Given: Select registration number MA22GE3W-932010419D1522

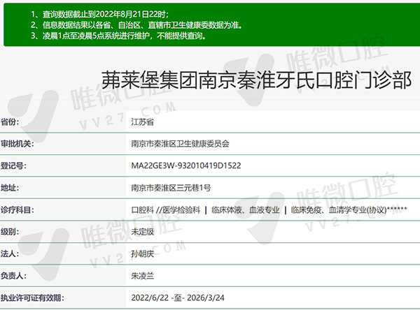Looking at the screenshot, I should (x=186, y=165).
